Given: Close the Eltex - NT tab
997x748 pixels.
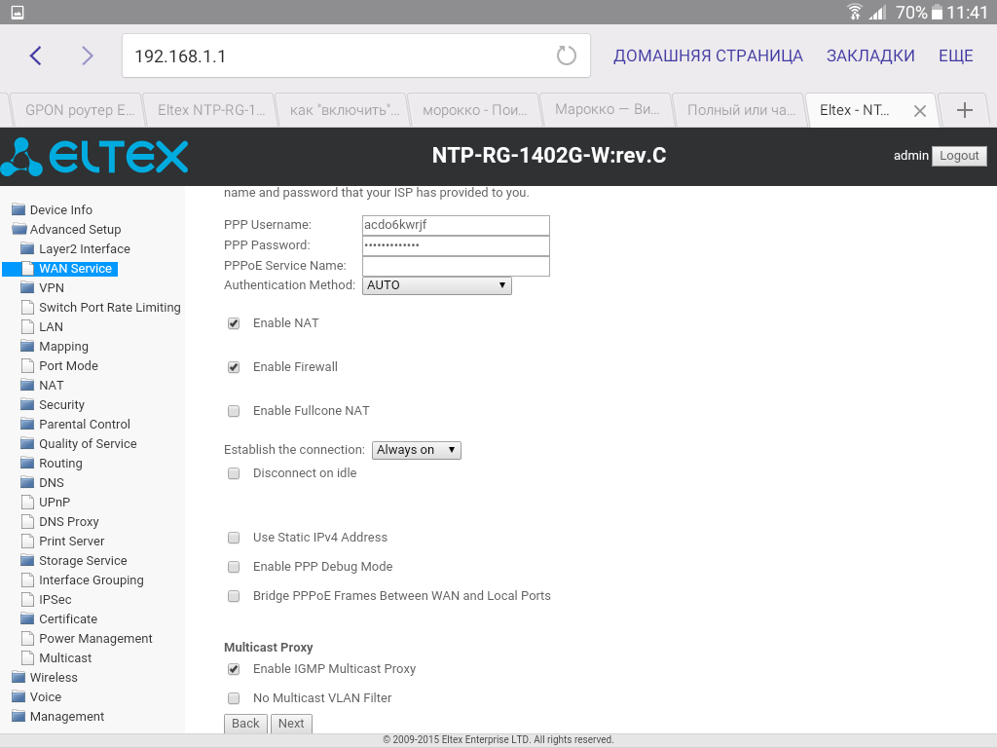Looking at the screenshot, I should pos(919,111).
